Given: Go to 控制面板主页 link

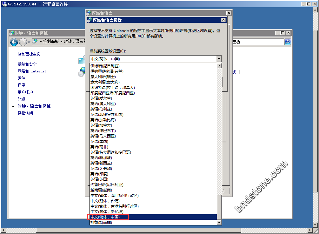Looking at the screenshot, I should [29, 54].
